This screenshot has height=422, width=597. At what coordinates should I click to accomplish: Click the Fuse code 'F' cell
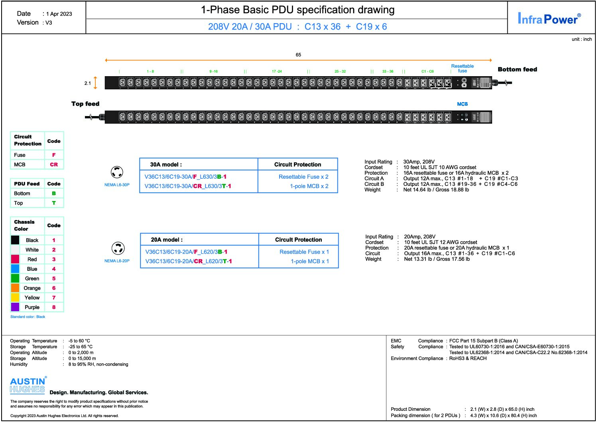[x=54, y=155]
